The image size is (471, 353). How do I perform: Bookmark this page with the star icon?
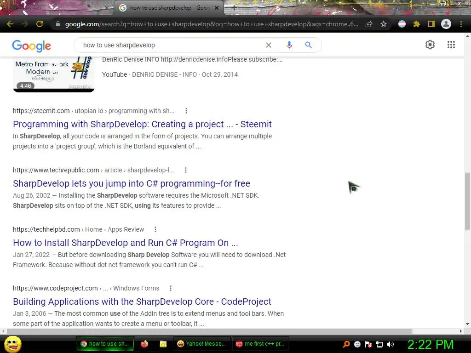[384, 24]
